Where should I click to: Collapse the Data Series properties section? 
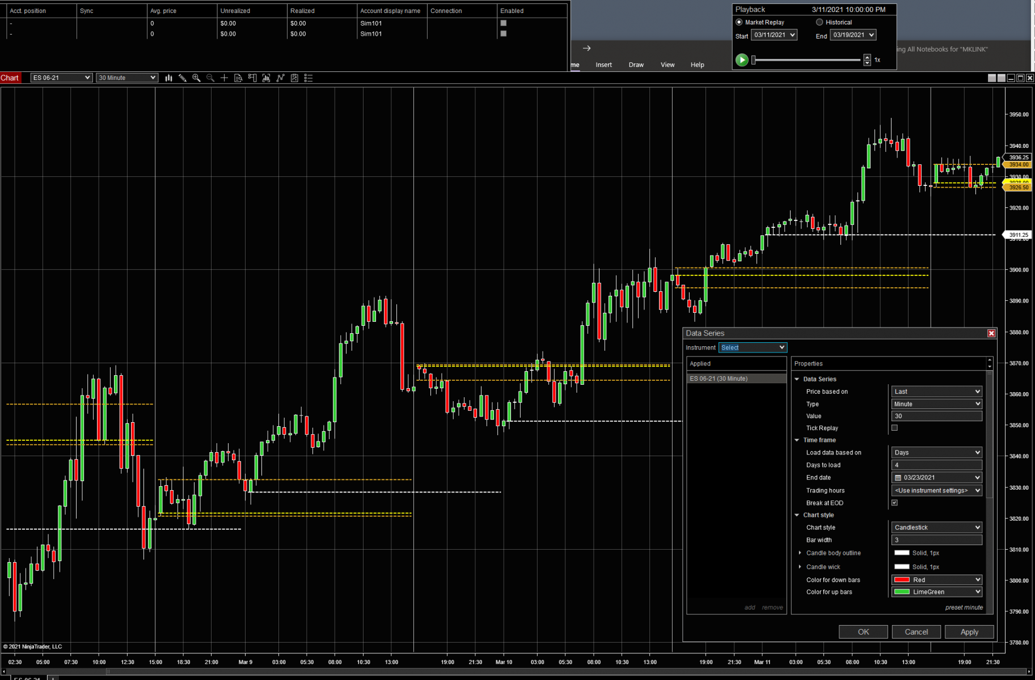[x=797, y=379]
